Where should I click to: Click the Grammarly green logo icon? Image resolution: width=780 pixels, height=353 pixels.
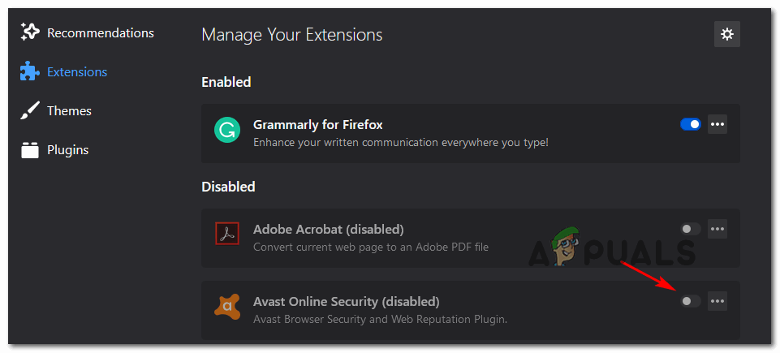[x=226, y=131]
